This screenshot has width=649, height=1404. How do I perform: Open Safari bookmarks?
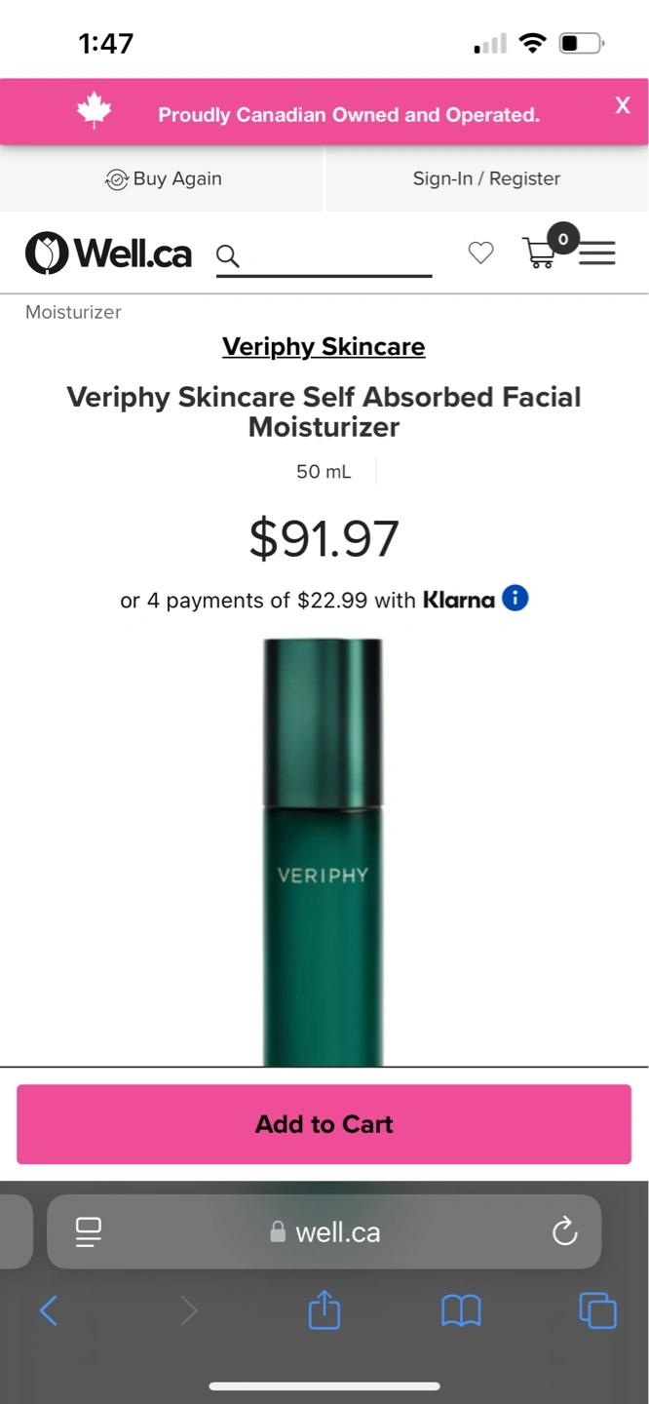click(x=461, y=1311)
